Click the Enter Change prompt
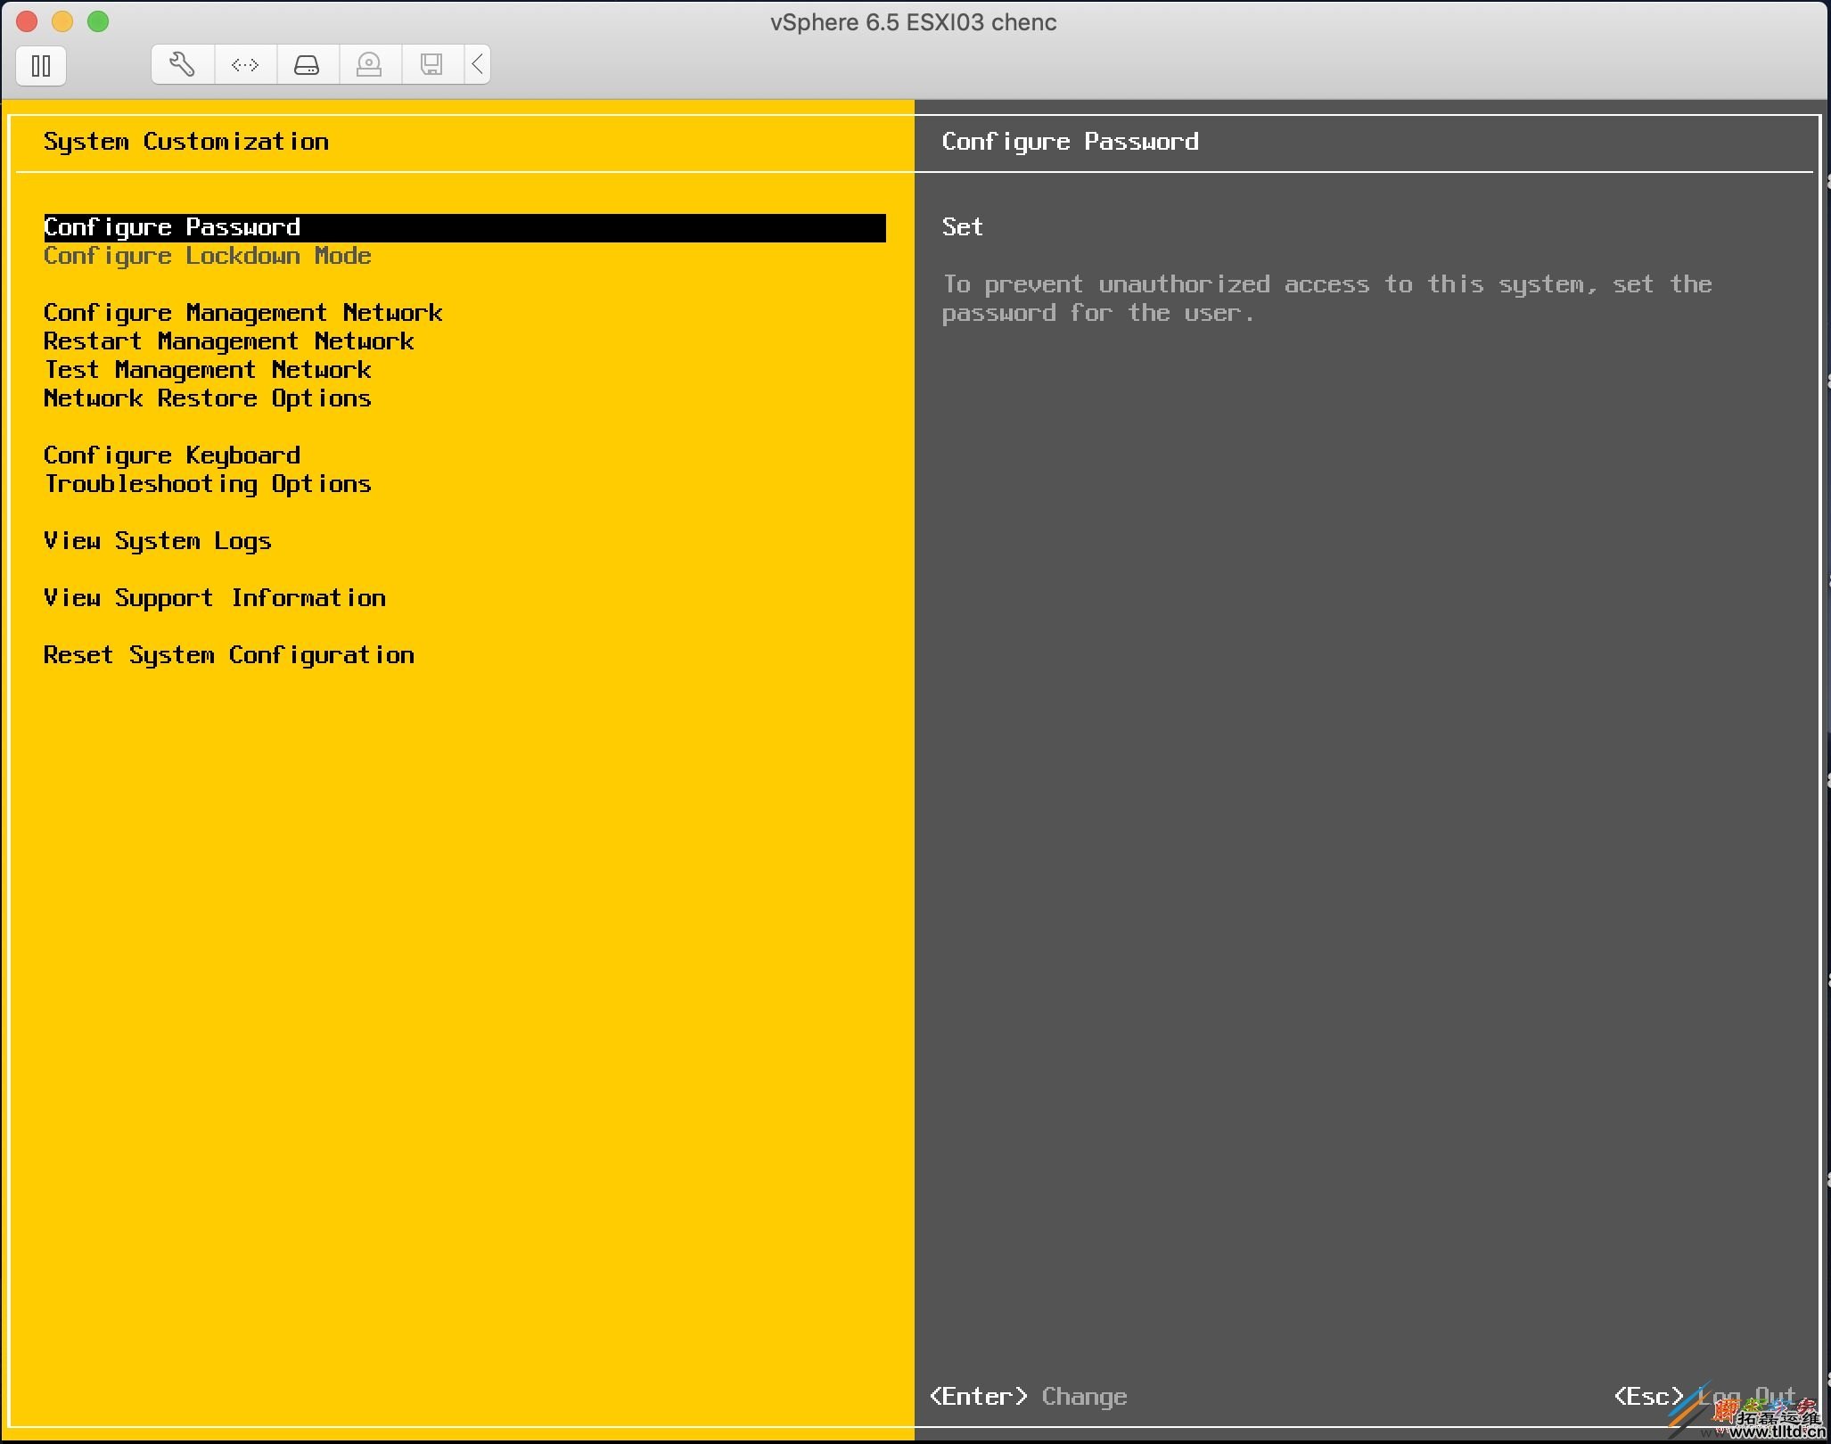Image resolution: width=1831 pixels, height=1444 pixels. coord(1027,1397)
